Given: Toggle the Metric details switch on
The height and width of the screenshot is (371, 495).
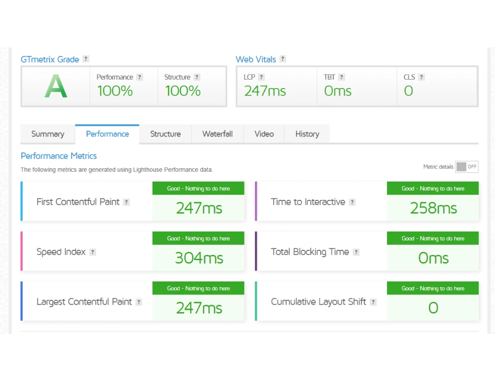Looking at the screenshot, I should 467,167.
